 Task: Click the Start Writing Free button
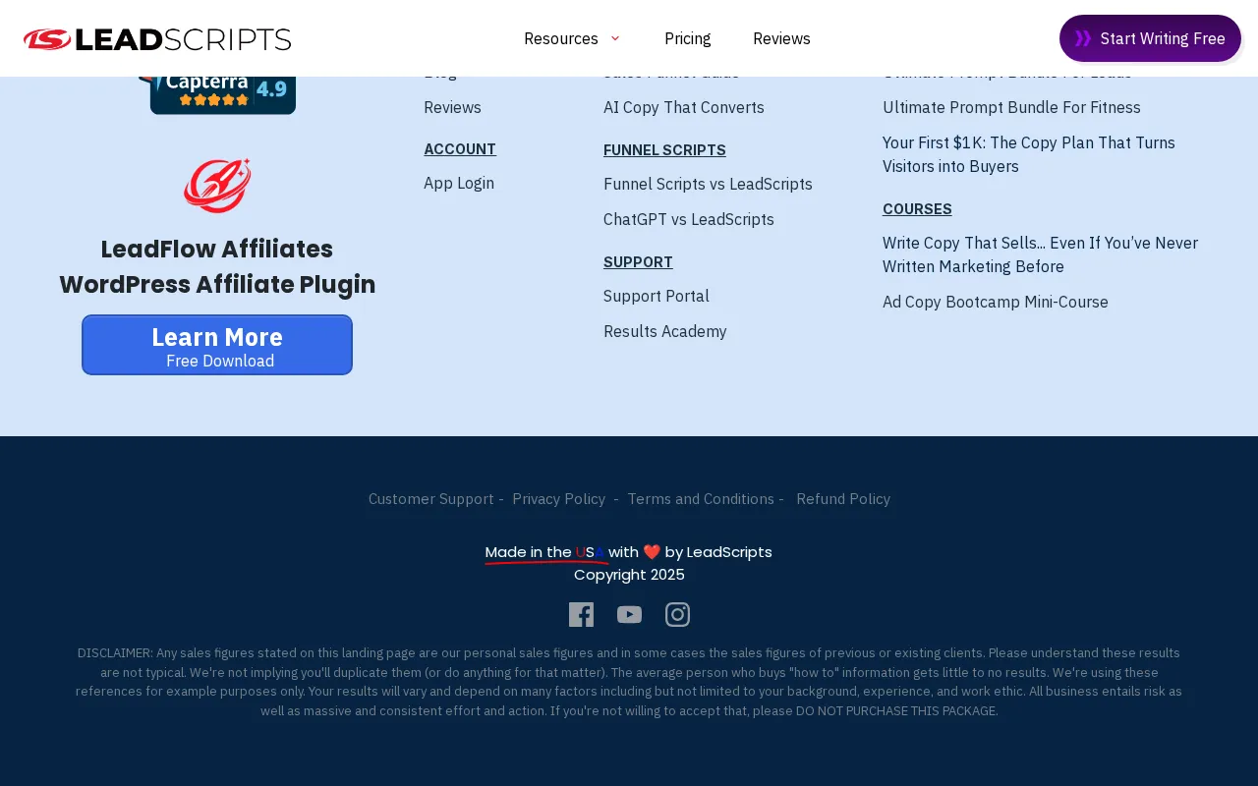point(1150,38)
